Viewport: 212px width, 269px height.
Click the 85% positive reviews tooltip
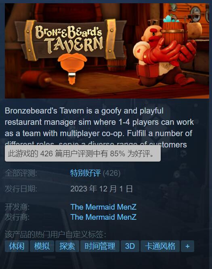(83, 153)
